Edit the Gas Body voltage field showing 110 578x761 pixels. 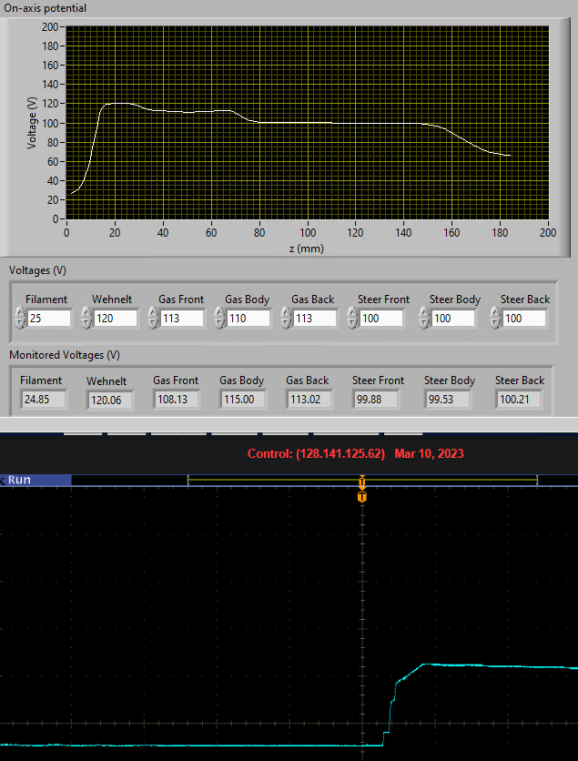[248, 319]
